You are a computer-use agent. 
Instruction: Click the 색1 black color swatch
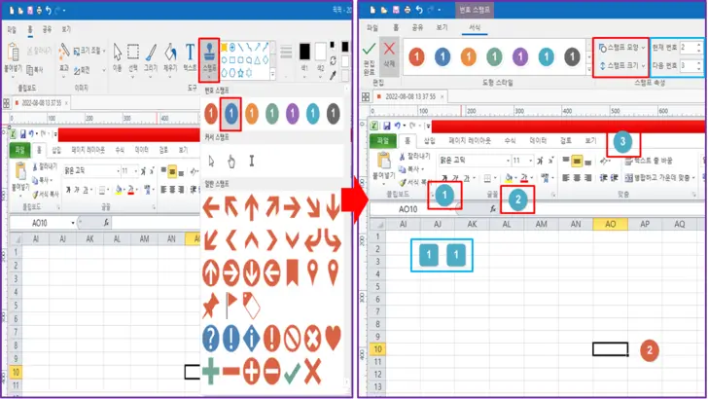pos(304,52)
